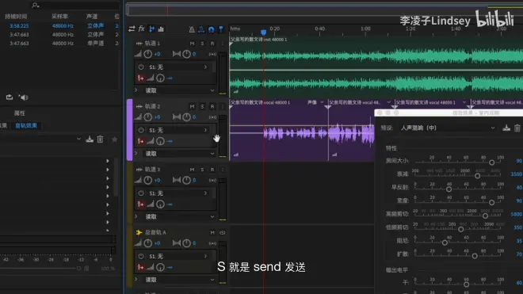Select file row with duration 3:58.225
The image size is (523, 294).
tap(60, 25)
